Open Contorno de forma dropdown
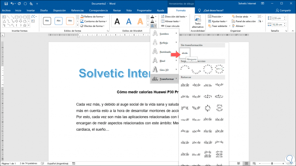This screenshot has width=296, height=166. tap(94, 21)
